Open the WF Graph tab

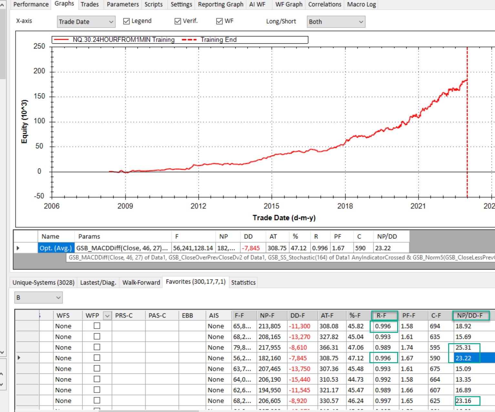click(x=289, y=5)
